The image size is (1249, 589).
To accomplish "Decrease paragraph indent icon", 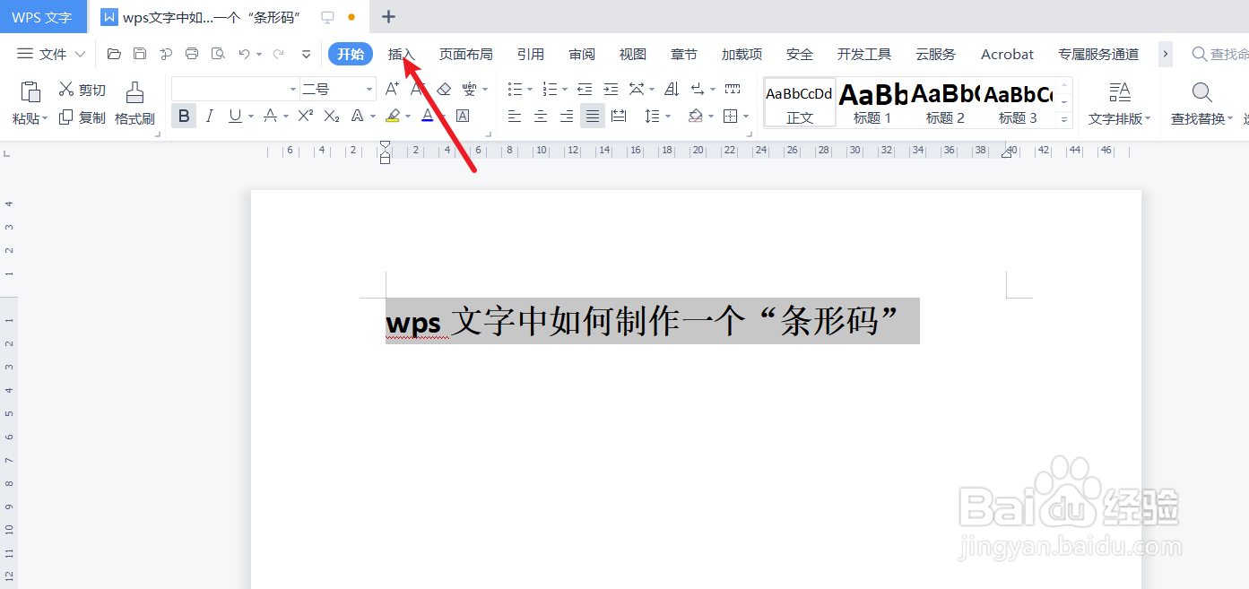I will point(585,89).
